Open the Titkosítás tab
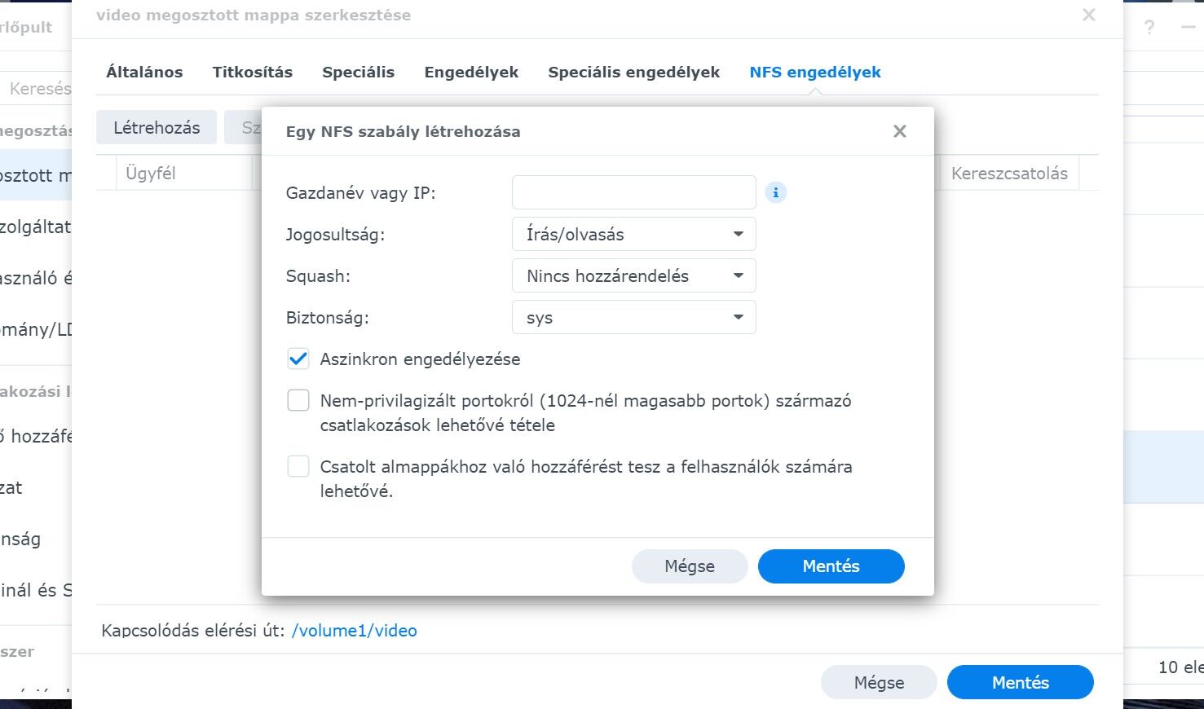 [253, 72]
